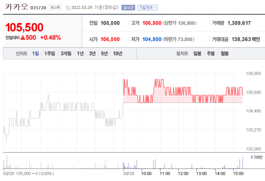This screenshot has height=181, width=265.
Task: Click the stock code 035720
Action: (x=38, y=8)
